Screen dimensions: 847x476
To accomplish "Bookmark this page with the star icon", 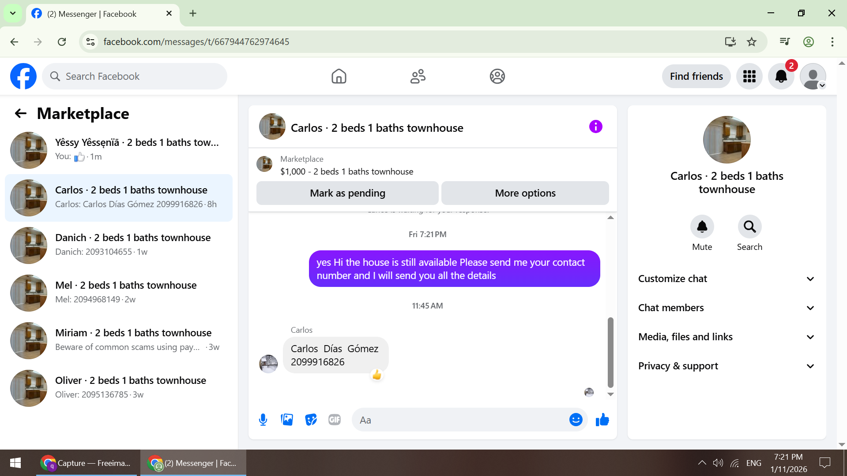I will click(x=752, y=42).
